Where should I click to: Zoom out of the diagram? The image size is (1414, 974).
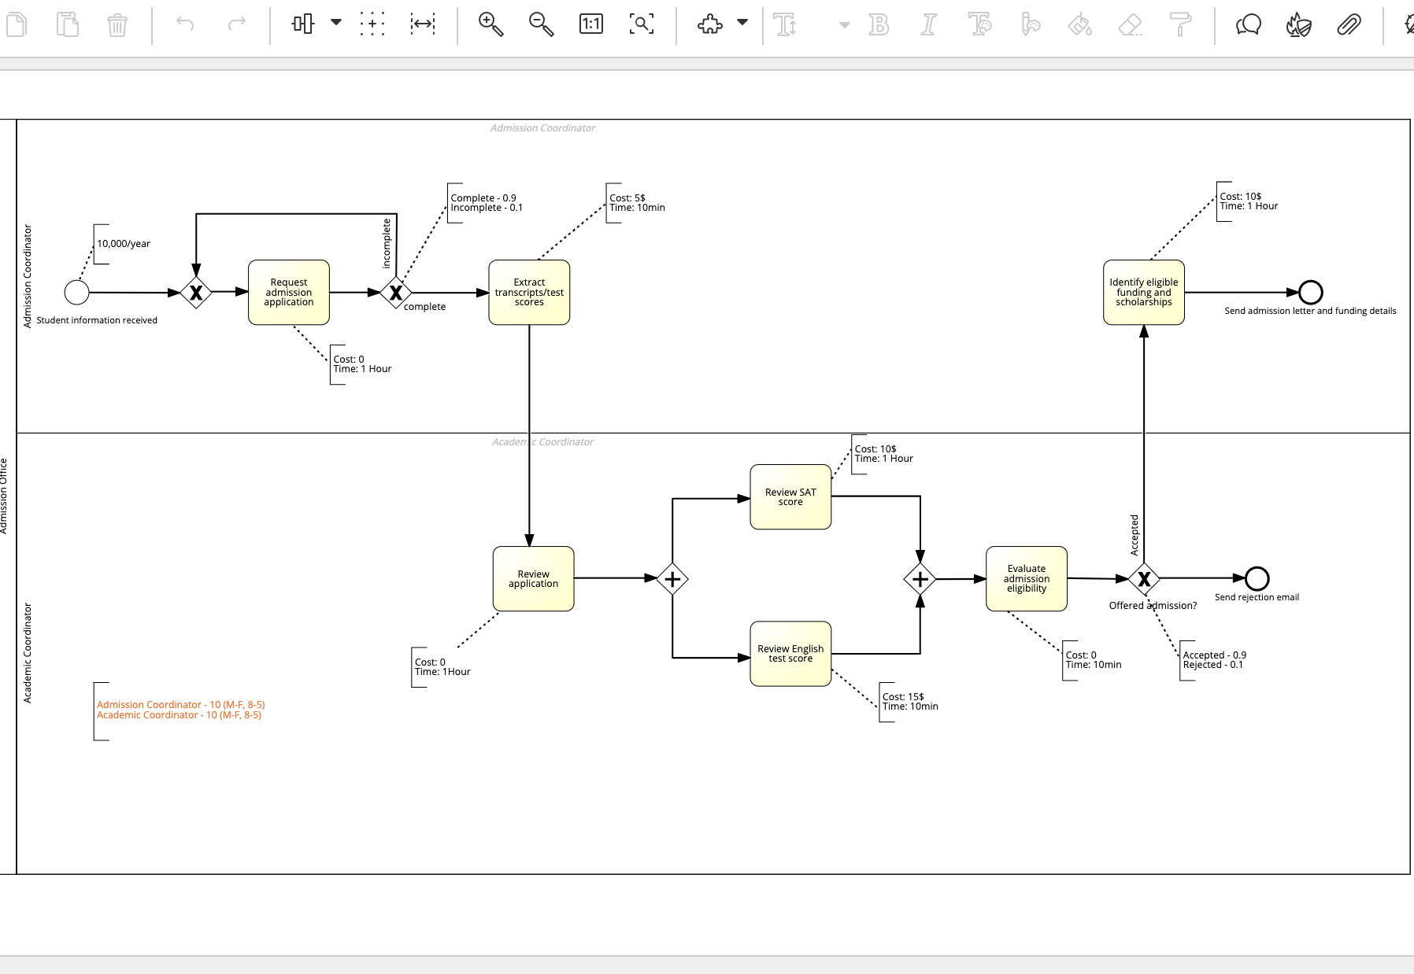point(541,24)
